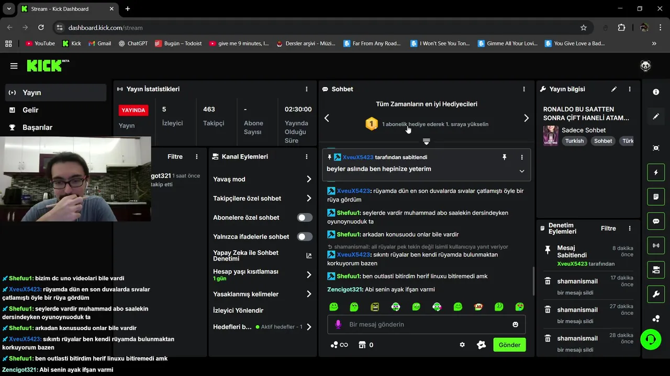Toggle the Yalnızca ifadelerle sohbet switch
Viewport: 670px width, 376px height.
click(x=305, y=237)
